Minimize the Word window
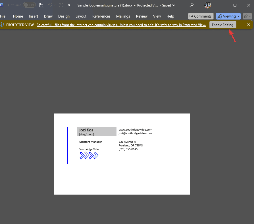This screenshot has height=224, width=254. pos(221,5)
